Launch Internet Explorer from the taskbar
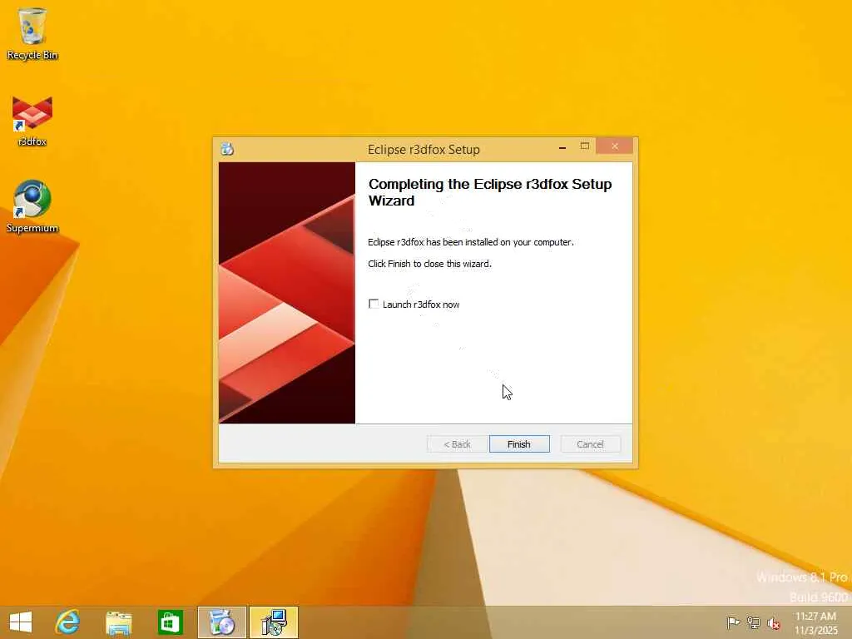 68,622
